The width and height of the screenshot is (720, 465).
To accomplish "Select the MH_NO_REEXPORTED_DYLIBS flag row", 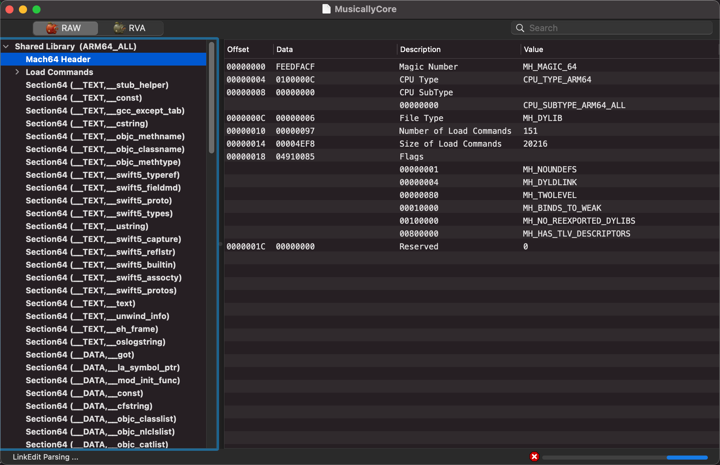I will (x=472, y=221).
